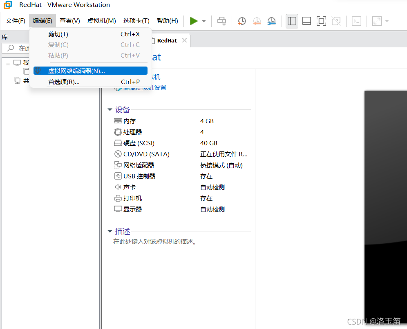Choose 粘贴(P) from the edit menu

90,56
